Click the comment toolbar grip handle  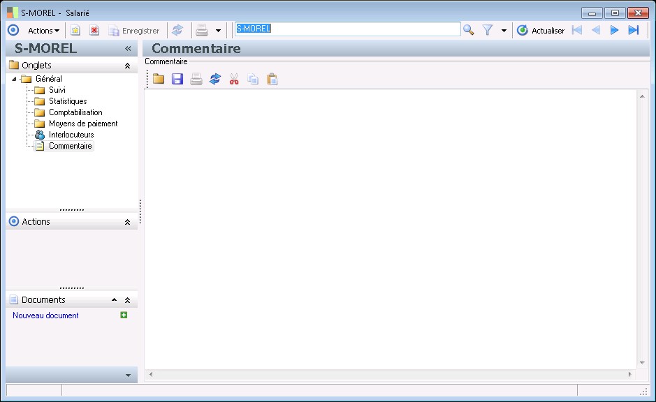(147, 79)
